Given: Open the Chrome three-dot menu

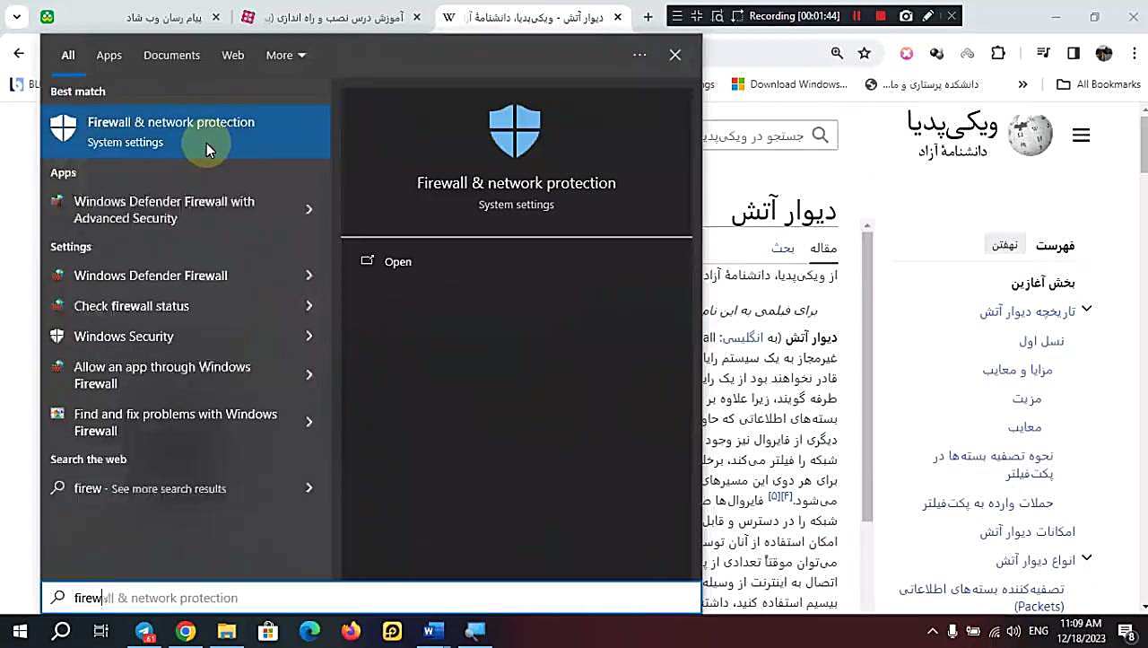Looking at the screenshot, I should point(1134,54).
